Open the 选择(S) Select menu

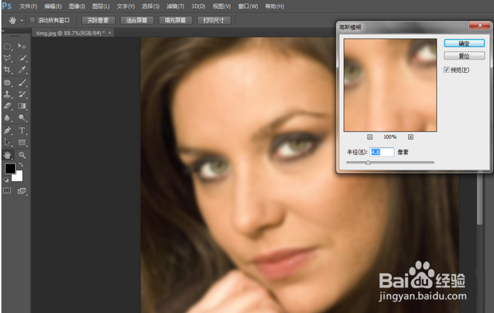[x=150, y=6]
